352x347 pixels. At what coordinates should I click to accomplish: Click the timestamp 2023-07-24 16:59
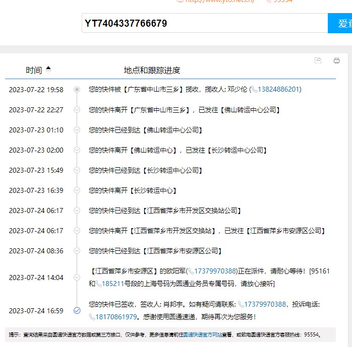[36, 311]
